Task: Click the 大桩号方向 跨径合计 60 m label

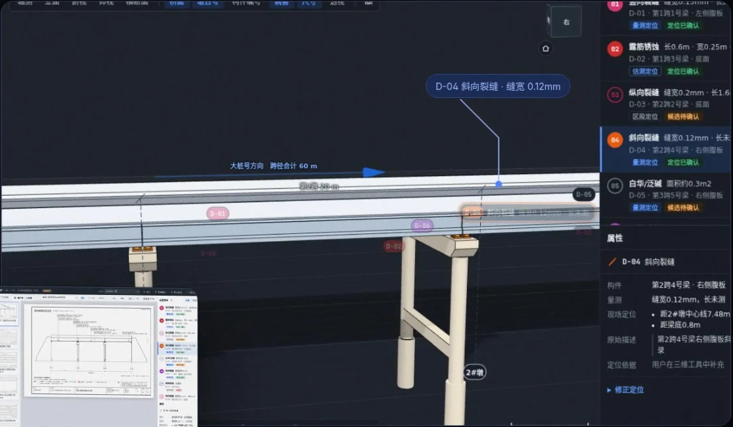Action: coord(273,166)
